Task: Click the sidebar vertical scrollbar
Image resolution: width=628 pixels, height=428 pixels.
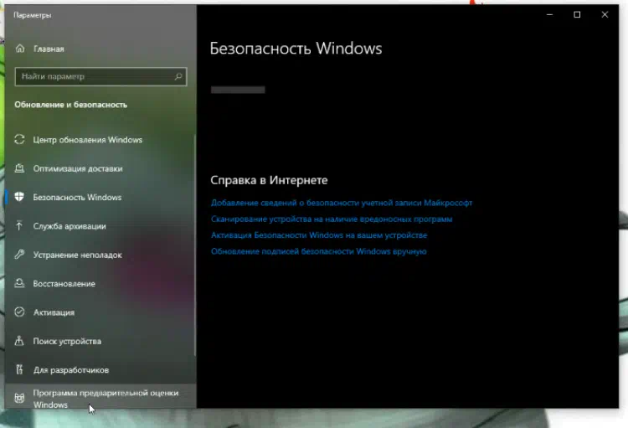Action: point(194,245)
